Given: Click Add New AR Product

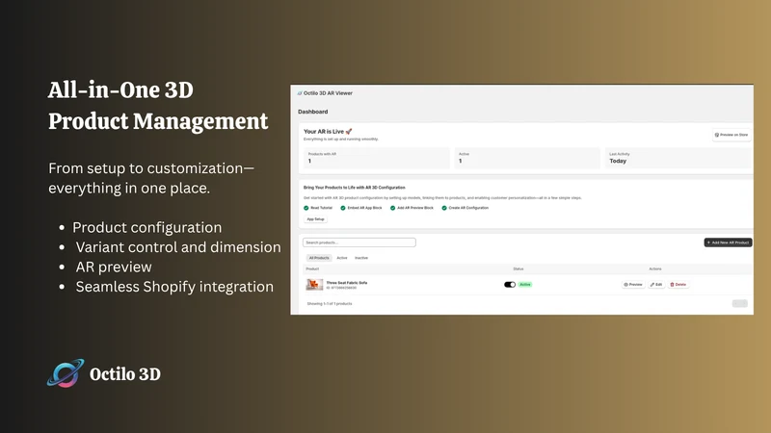Looking at the screenshot, I should (x=728, y=242).
